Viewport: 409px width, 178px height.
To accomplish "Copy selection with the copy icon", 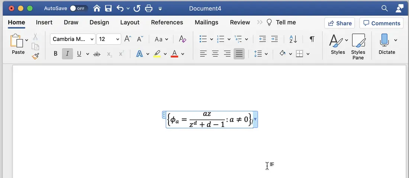I will click(35, 47).
